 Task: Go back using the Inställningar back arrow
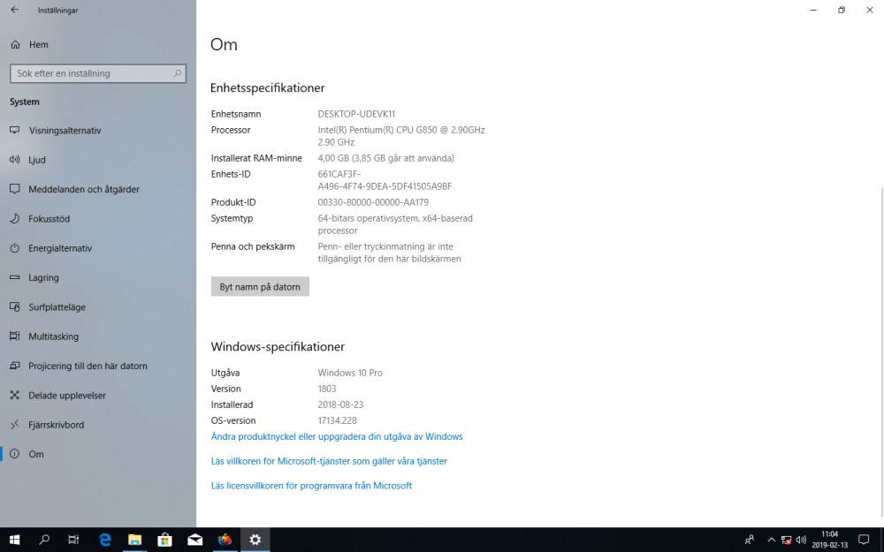[x=15, y=10]
